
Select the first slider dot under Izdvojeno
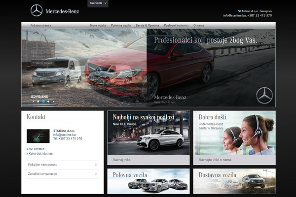pos(34,101)
